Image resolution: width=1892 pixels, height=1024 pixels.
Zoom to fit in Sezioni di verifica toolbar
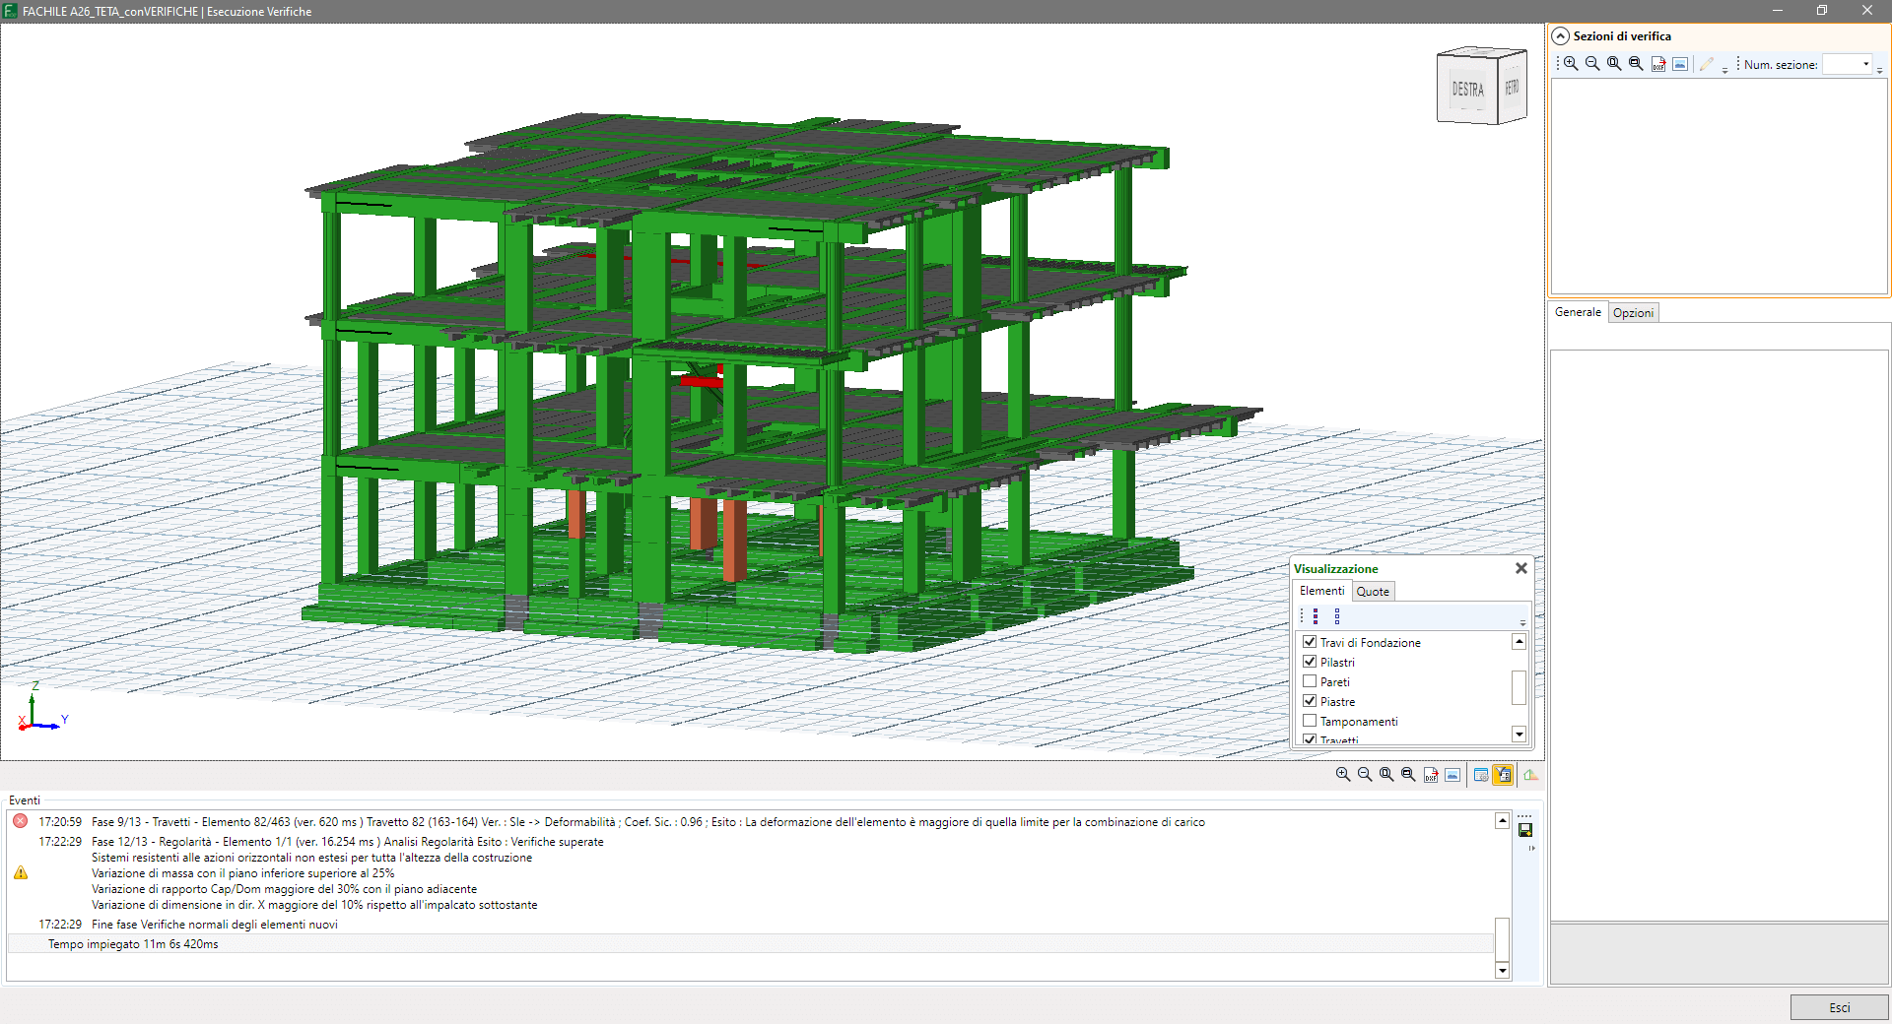pos(1614,64)
